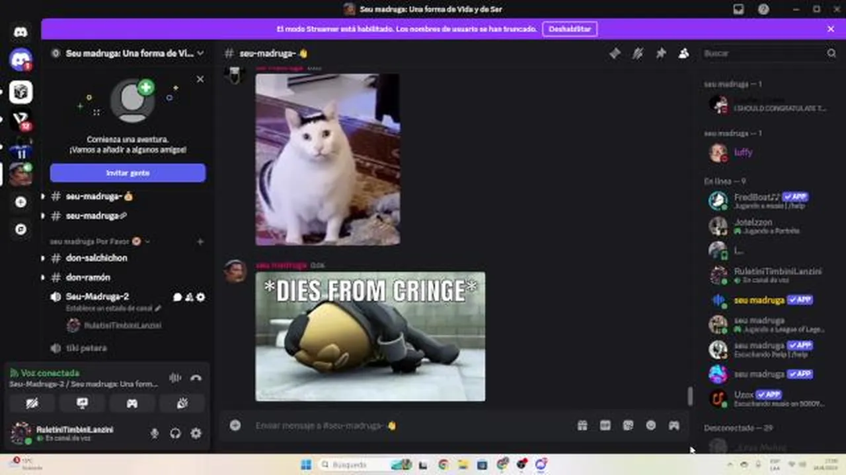Deafen with headphones icon
846x475 pixels.
point(175,433)
